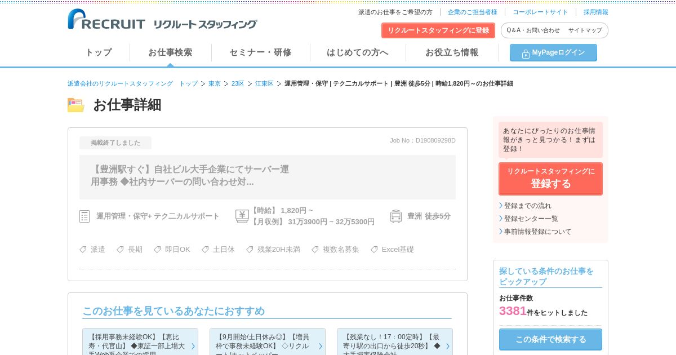
Task: Click the MyPageログイン button
Action: pyautogui.click(x=553, y=52)
